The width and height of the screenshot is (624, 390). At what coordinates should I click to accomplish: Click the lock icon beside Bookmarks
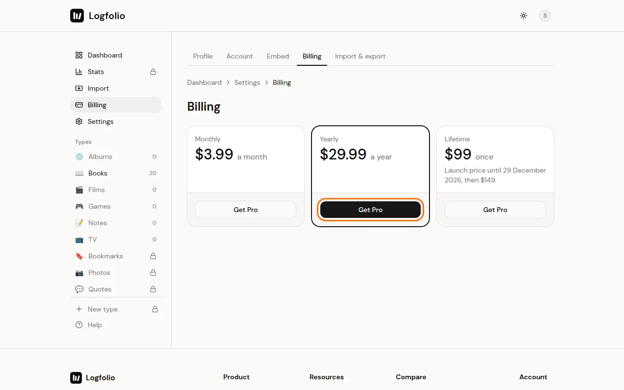point(153,256)
